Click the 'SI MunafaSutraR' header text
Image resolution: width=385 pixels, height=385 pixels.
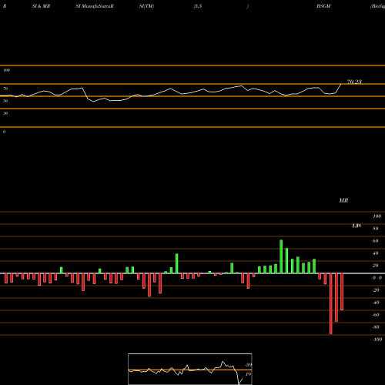(95, 6)
